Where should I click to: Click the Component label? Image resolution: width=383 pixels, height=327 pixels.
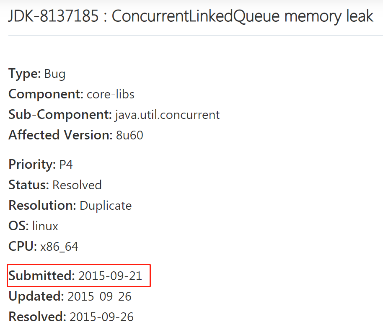click(x=46, y=94)
